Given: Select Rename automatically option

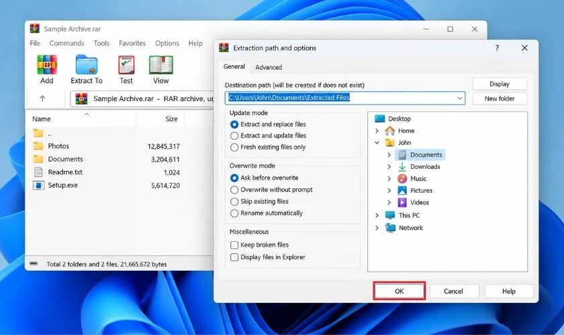Looking at the screenshot, I should [234, 213].
